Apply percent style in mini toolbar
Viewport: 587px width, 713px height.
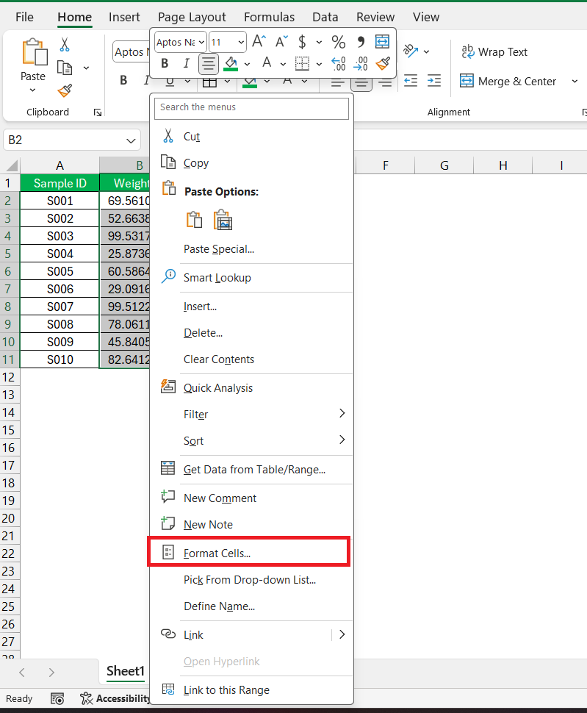point(339,42)
